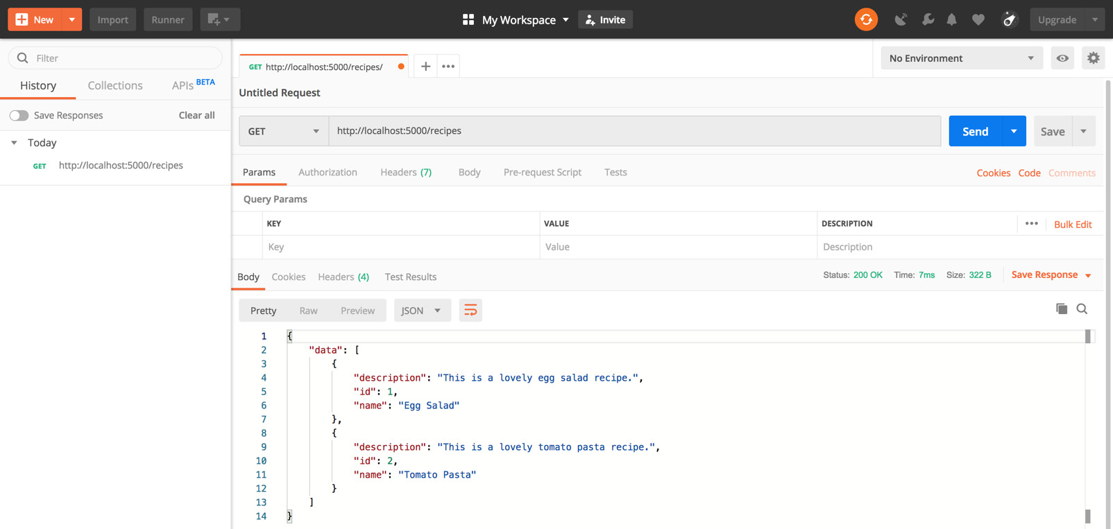Viewport: 1113px width, 529px height.
Task: Open the Runner button
Action: (x=168, y=19)
